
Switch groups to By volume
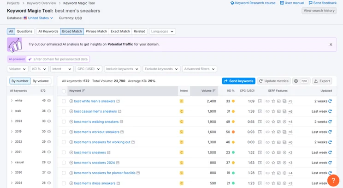(x=41, y=81)
